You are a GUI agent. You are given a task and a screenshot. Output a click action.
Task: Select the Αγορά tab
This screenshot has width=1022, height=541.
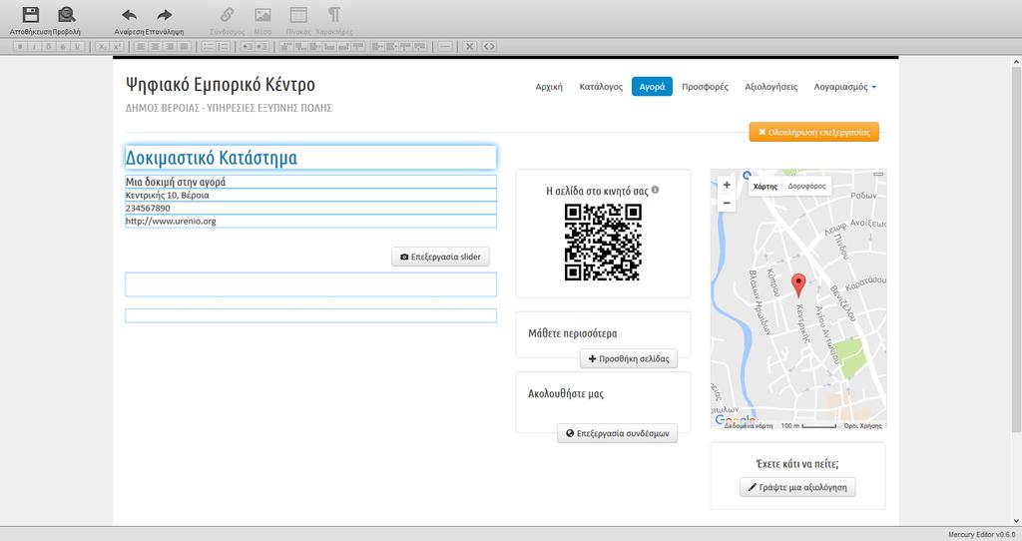point(652,87)
